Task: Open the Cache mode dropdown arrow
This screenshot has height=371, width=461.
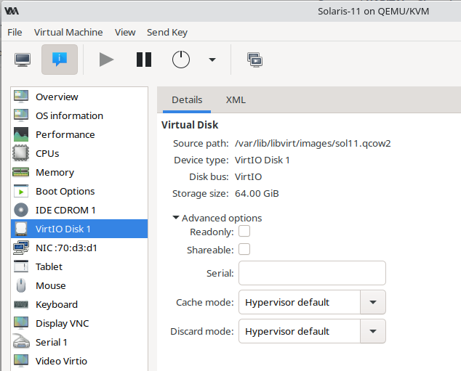Action: pos(373,302)
